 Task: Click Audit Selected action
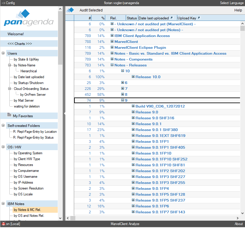[91, 10]
